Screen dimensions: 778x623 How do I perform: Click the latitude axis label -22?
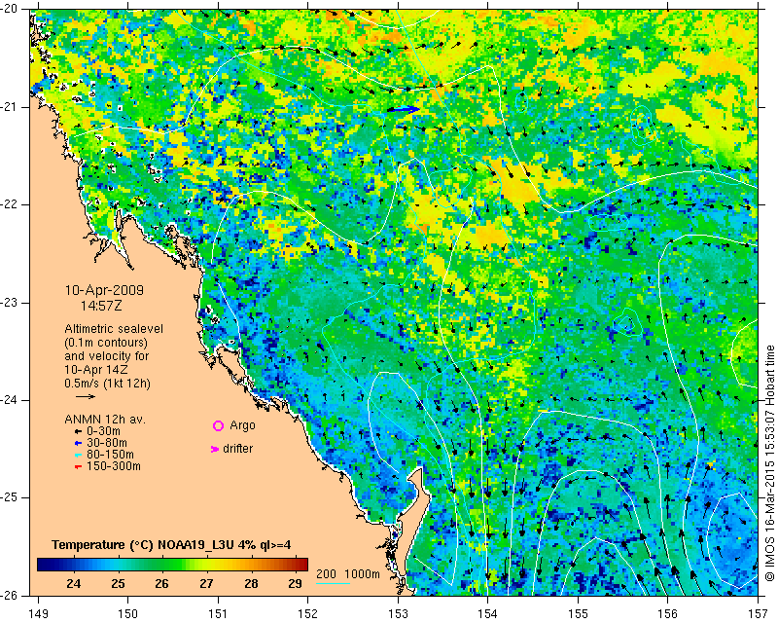click(9, 204)
